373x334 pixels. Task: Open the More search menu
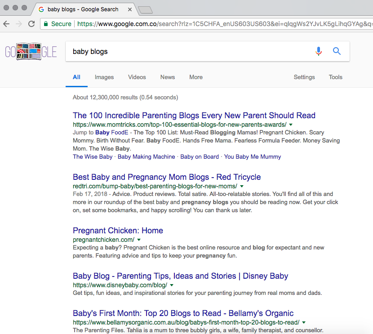click(196, 77)
